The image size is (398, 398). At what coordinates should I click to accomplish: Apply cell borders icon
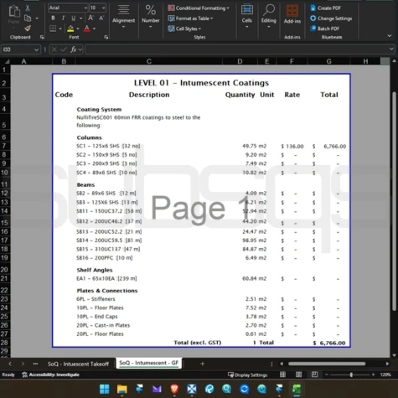(x=53, y=28)
